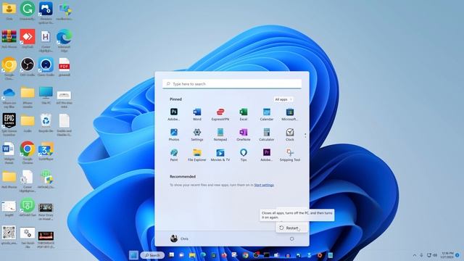Screen dimensions: 464x261
Task: Launch Adobe Premiere from pinned apps
Action: [267, 155]
